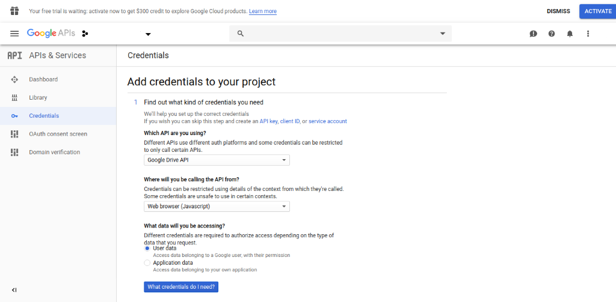The width and height of the screenshot is (616, 302).
Task: Expand the project picker dropdown arrow
Action: [148, 34]
